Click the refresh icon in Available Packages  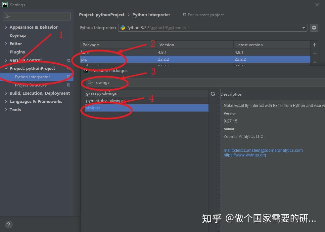coord(213,94)
